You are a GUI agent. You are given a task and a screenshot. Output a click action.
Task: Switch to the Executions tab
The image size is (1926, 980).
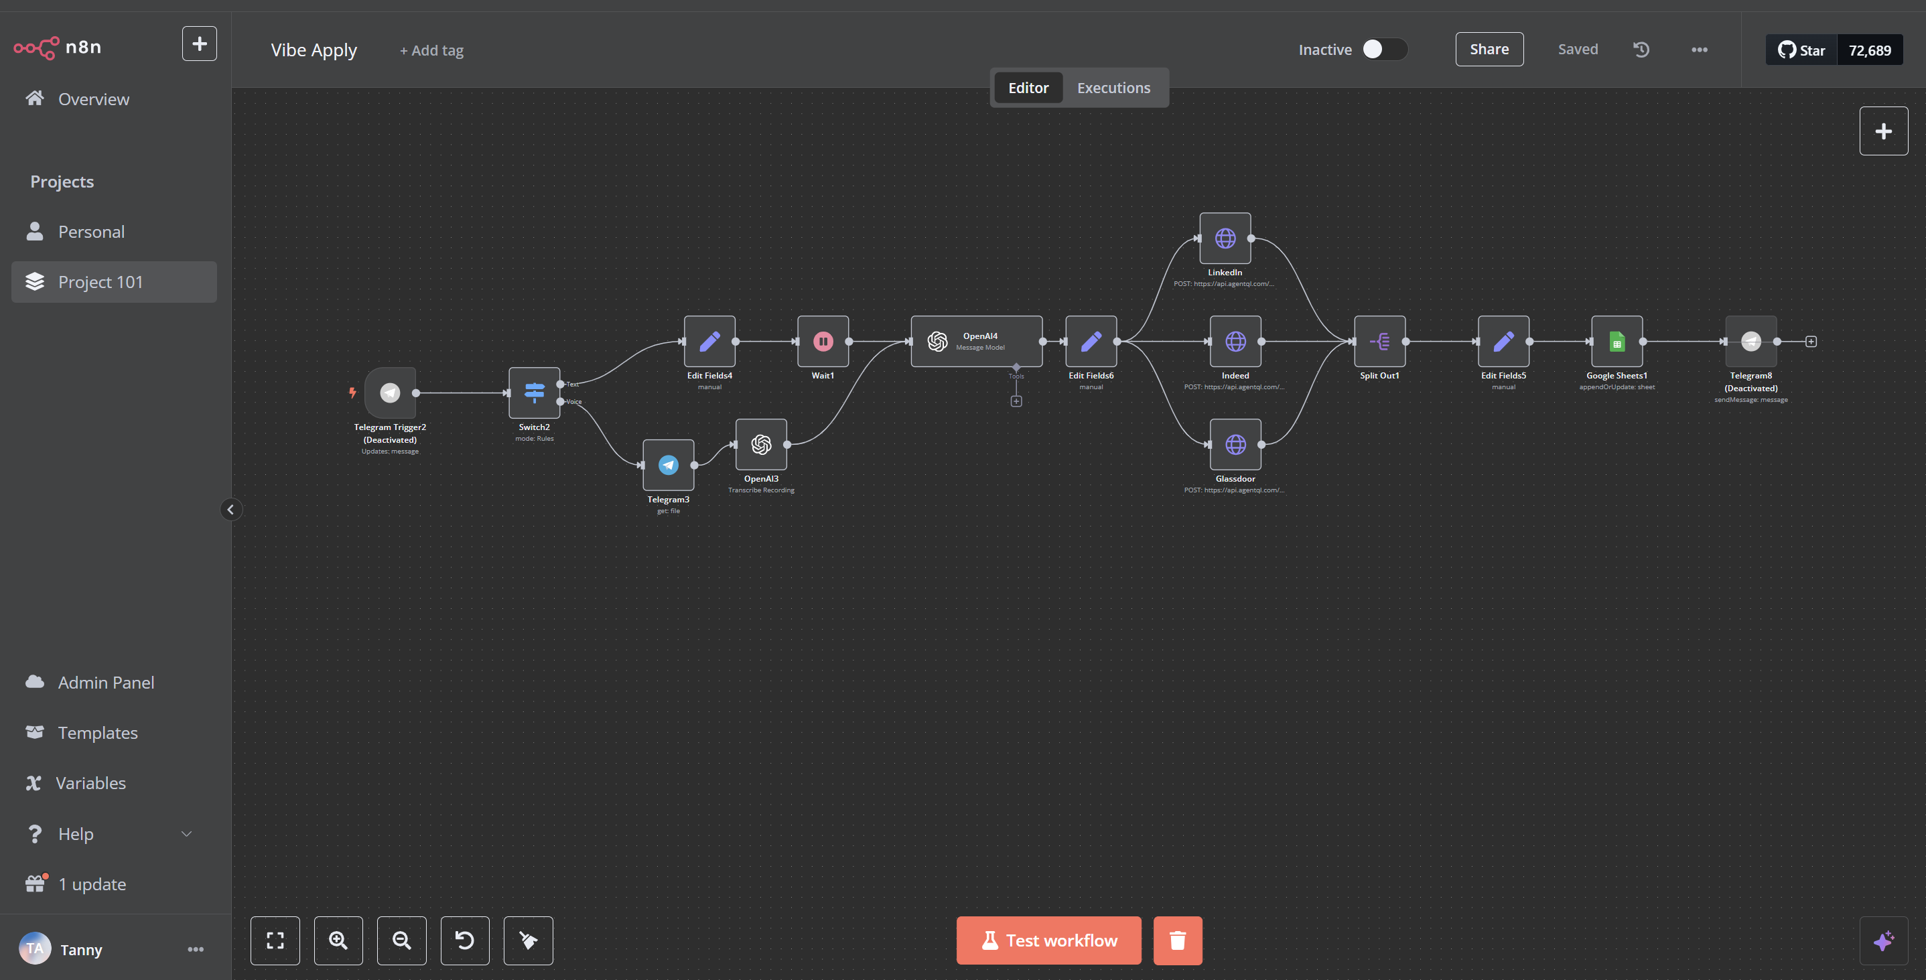[1113, 88]
